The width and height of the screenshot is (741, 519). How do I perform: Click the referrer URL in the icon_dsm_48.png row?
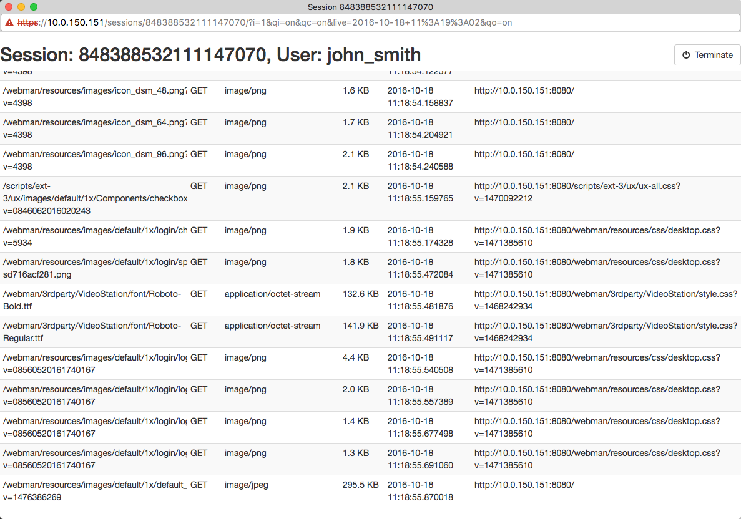524,90
